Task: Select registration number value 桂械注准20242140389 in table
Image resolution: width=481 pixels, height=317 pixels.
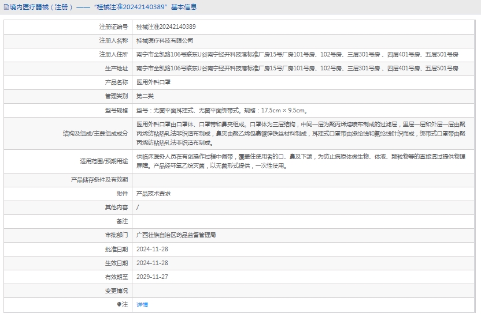Action: click(x=166, y=27)
